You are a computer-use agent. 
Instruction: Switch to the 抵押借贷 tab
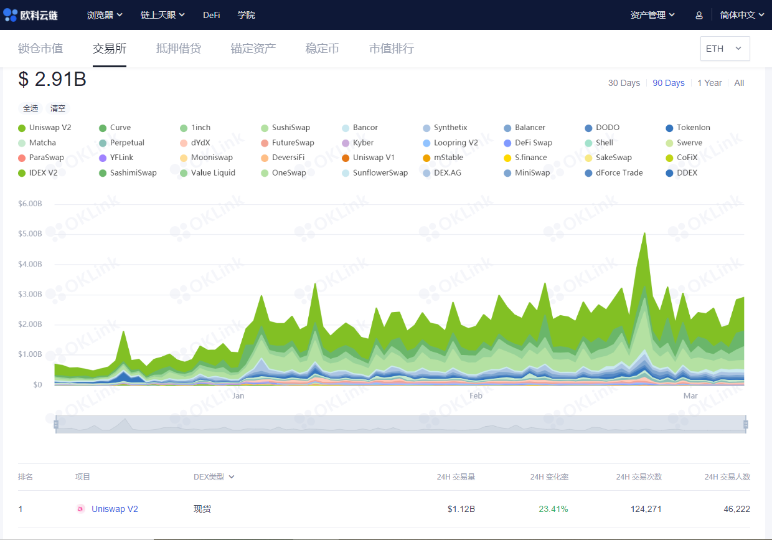pyautogui.click(x=179, y=49)
